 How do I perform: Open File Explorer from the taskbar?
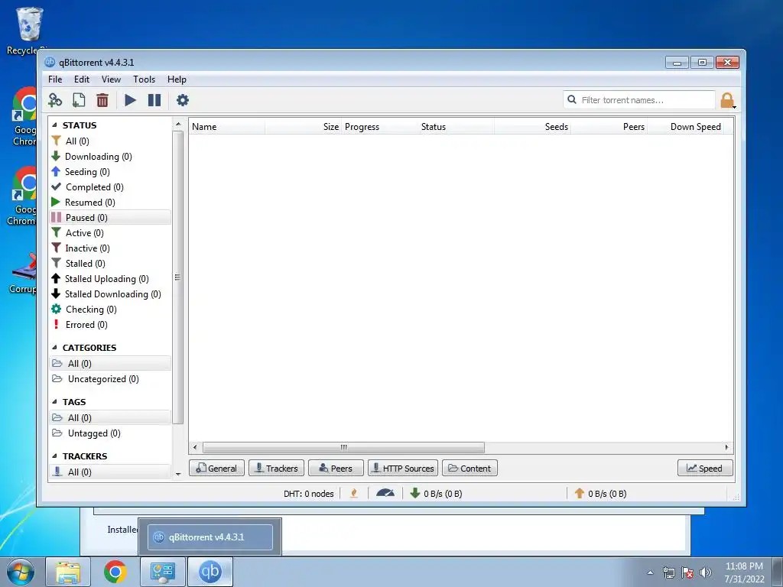pos(68,572)
